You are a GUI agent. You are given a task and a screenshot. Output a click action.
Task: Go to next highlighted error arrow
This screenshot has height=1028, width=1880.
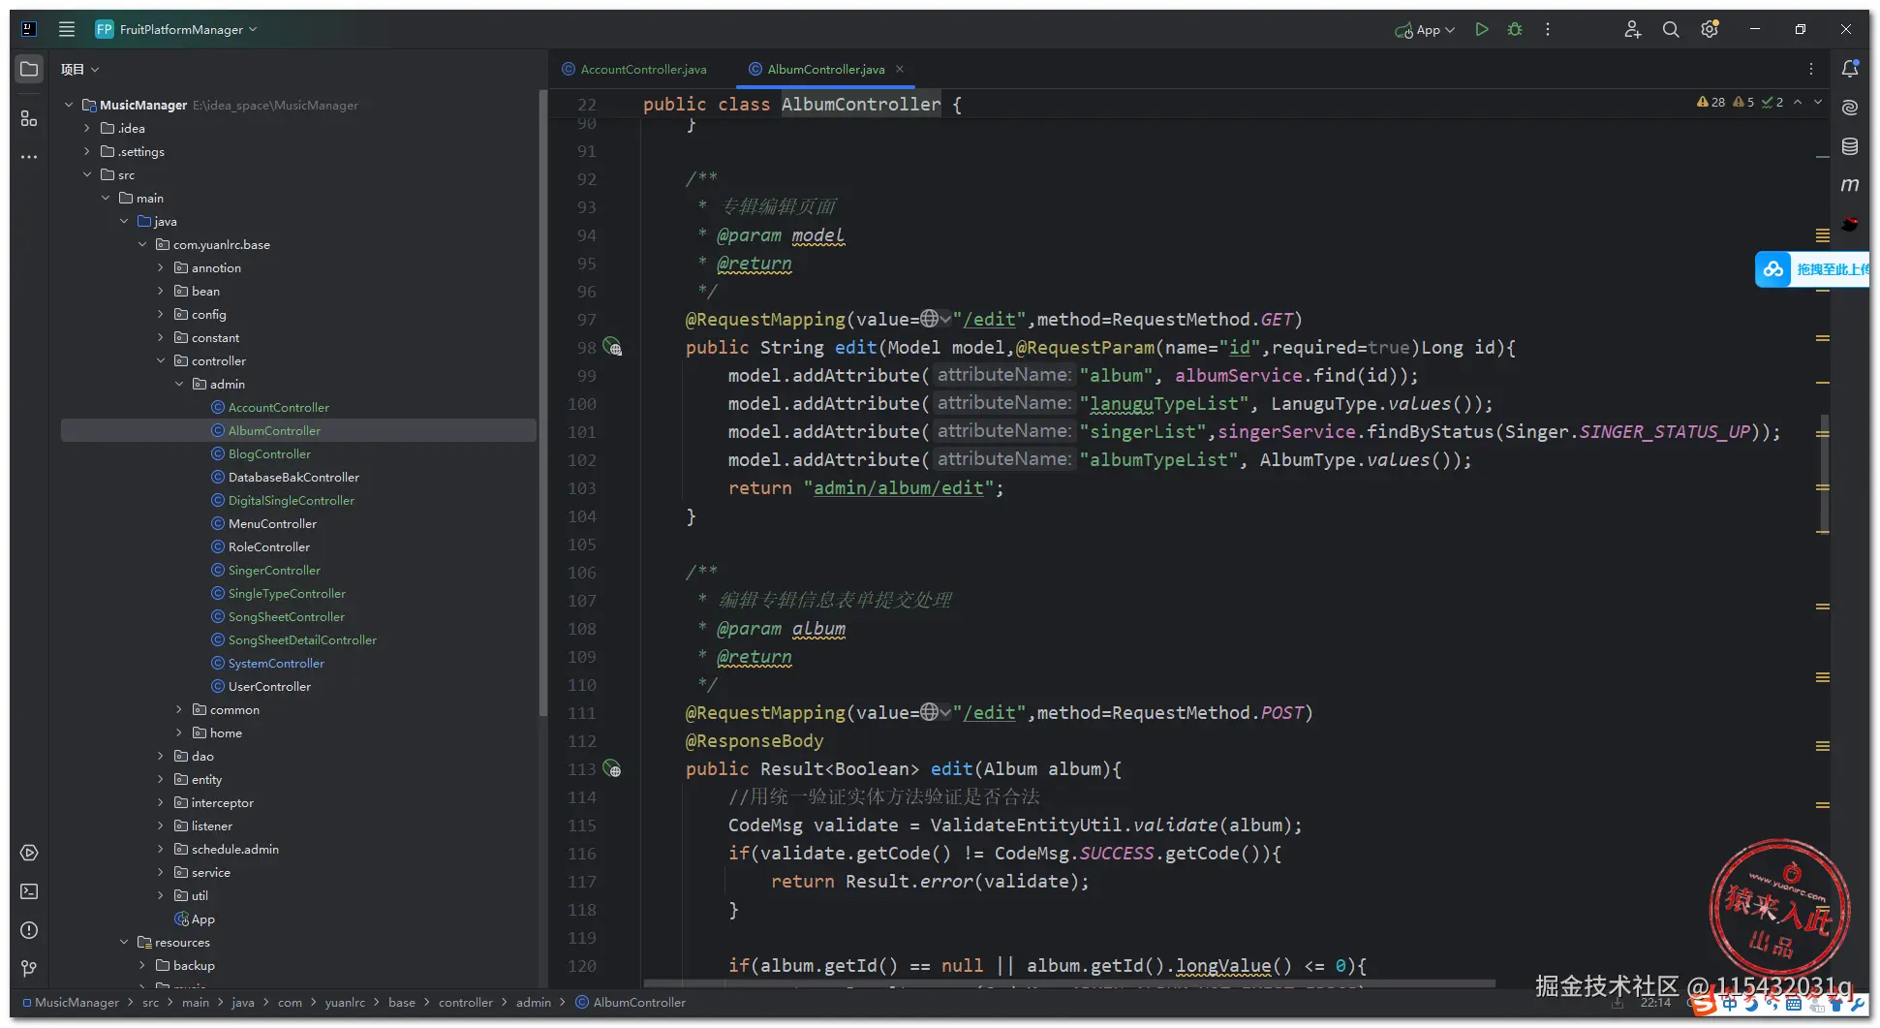(x=1818, y=102)
